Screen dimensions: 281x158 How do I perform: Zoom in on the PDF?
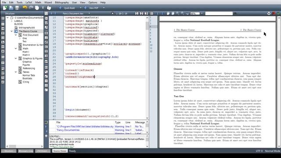click(177, 14)
